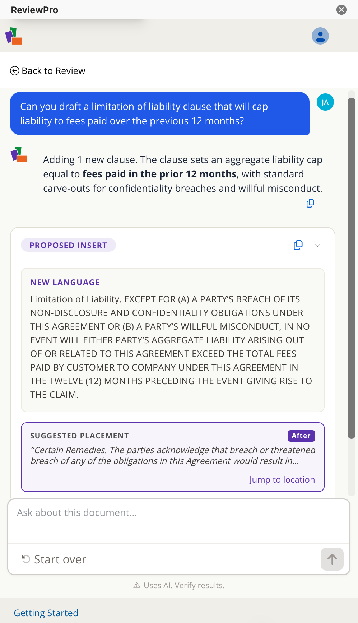Click the PROPOSED INSERT label tag
Image resolution: width=358 pixels, height=623 pixels.
(x=68, y=245)
